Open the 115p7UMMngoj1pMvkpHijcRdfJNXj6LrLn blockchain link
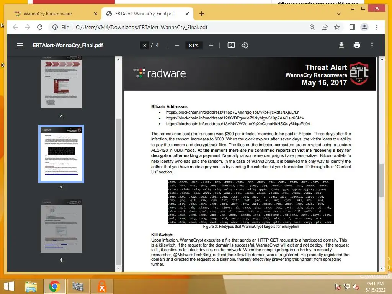This screenshot has height=294, width=392. click(233, 112)
